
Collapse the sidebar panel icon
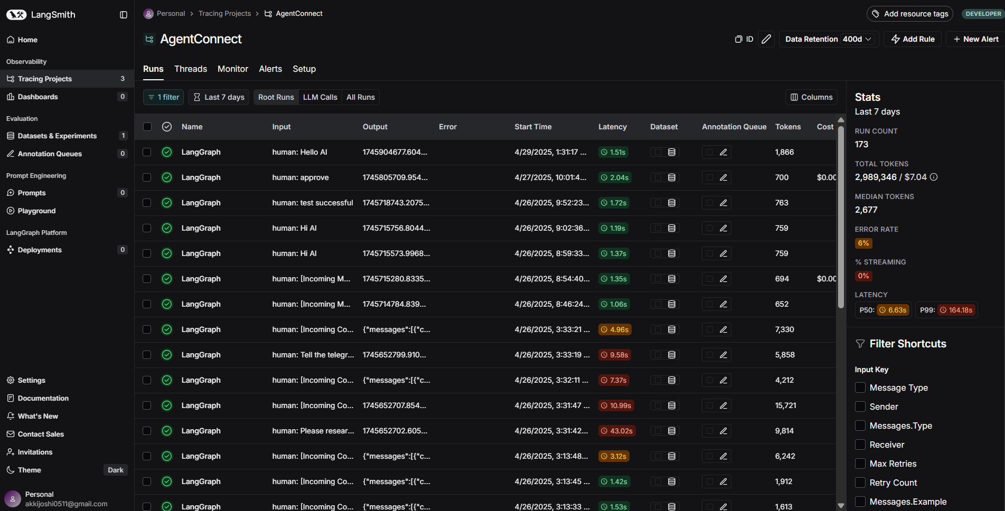tap(124, 15)
